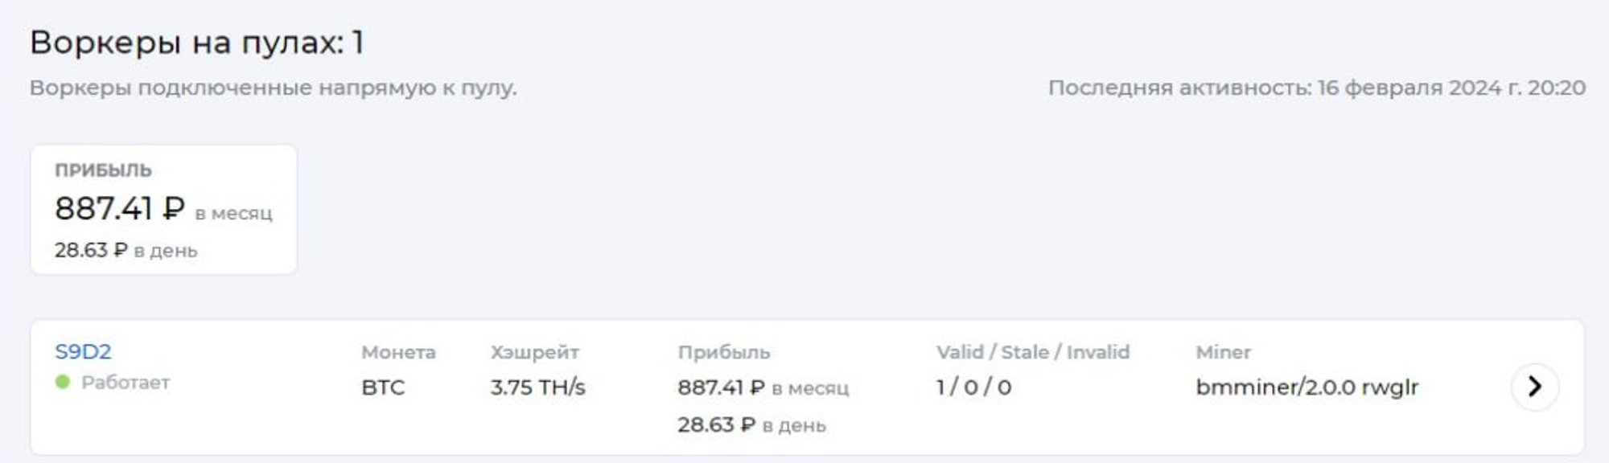Click the 3.75 TH/s hashrate value
Viewport: 1609px width, 463px height.
pos(537,387)
